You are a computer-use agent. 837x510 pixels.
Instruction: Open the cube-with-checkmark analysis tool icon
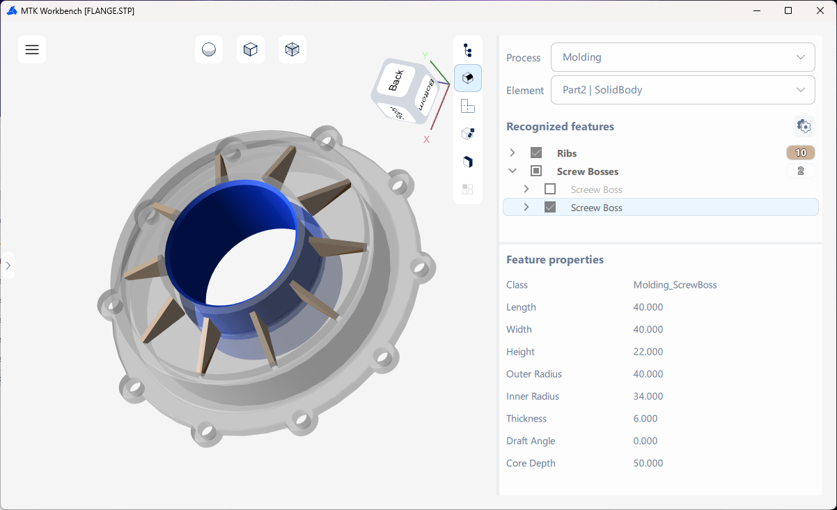pos(468,134)
